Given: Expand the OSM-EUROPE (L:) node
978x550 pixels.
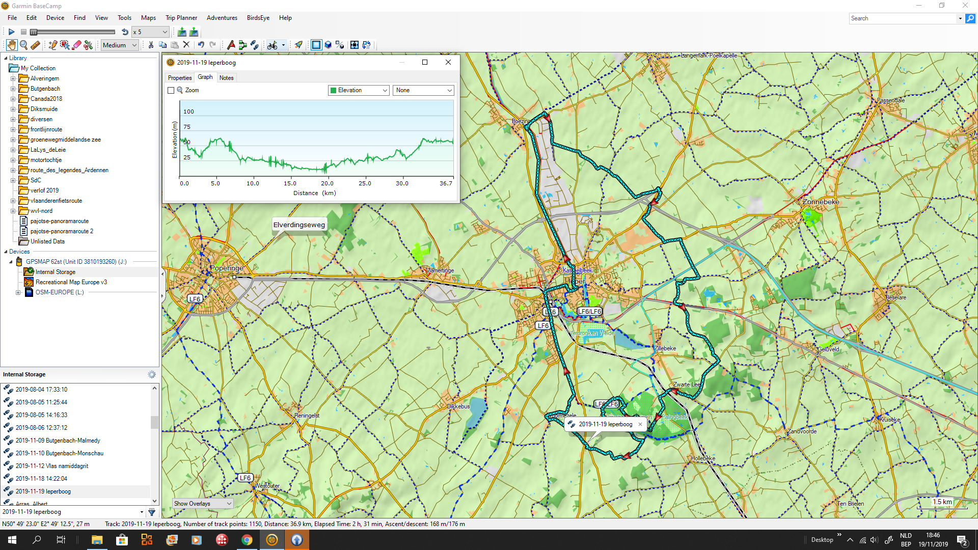Looking at the screenshot, I should 18,292.
